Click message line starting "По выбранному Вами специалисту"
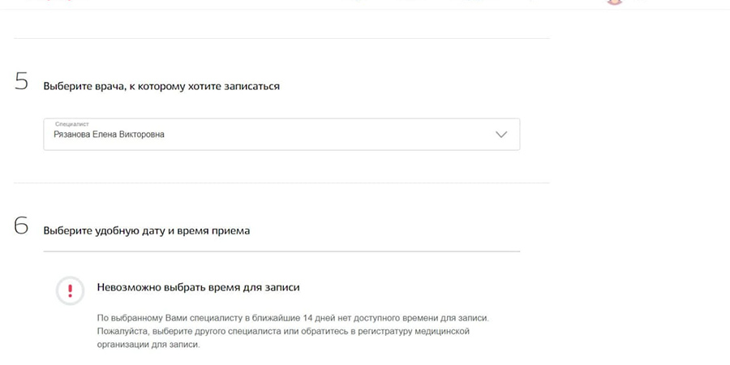 click(162, 318)
